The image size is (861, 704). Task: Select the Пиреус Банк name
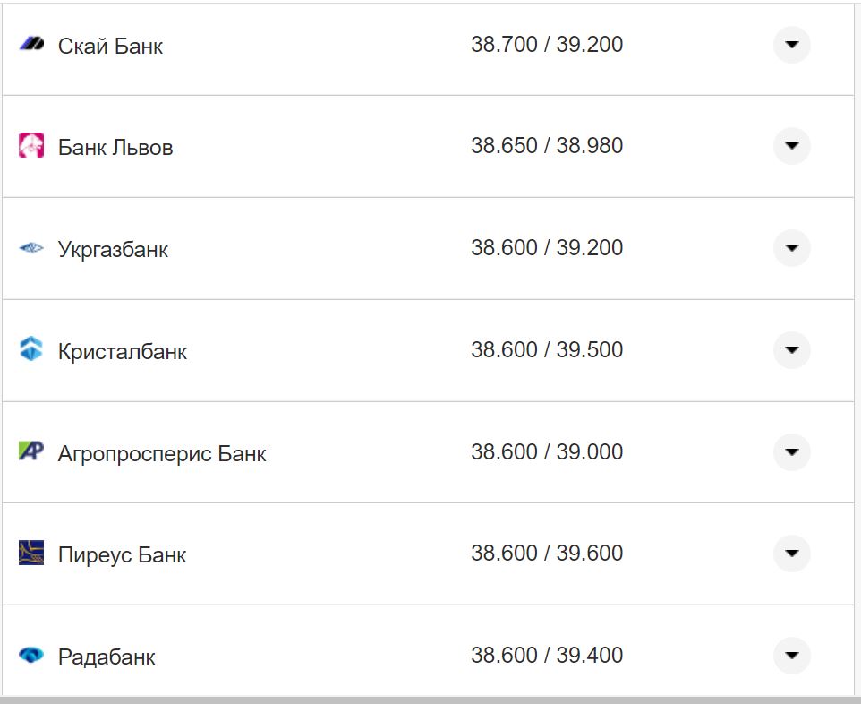122,555
